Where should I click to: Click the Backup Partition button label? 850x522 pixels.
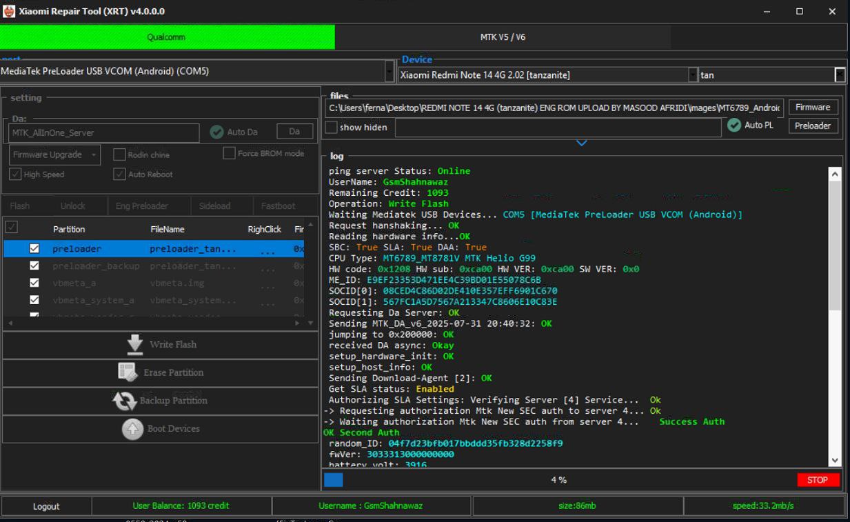point(174,401)
